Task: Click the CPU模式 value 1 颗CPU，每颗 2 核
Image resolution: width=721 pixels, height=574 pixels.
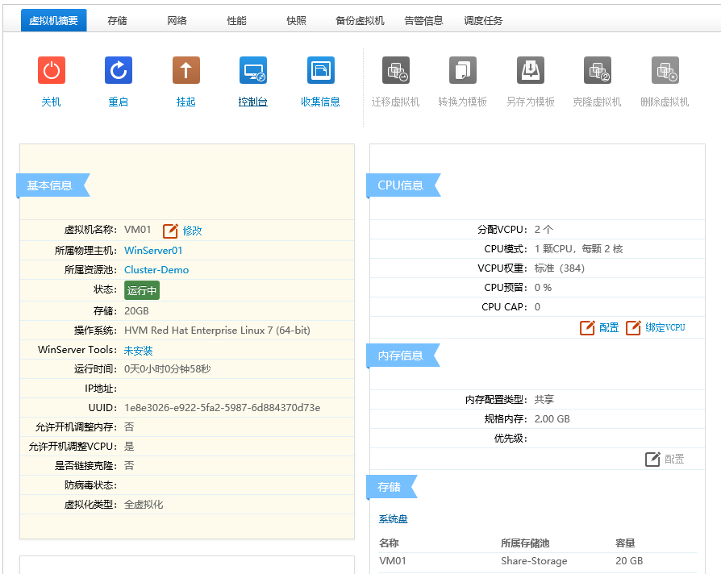Action: [578, 249]
